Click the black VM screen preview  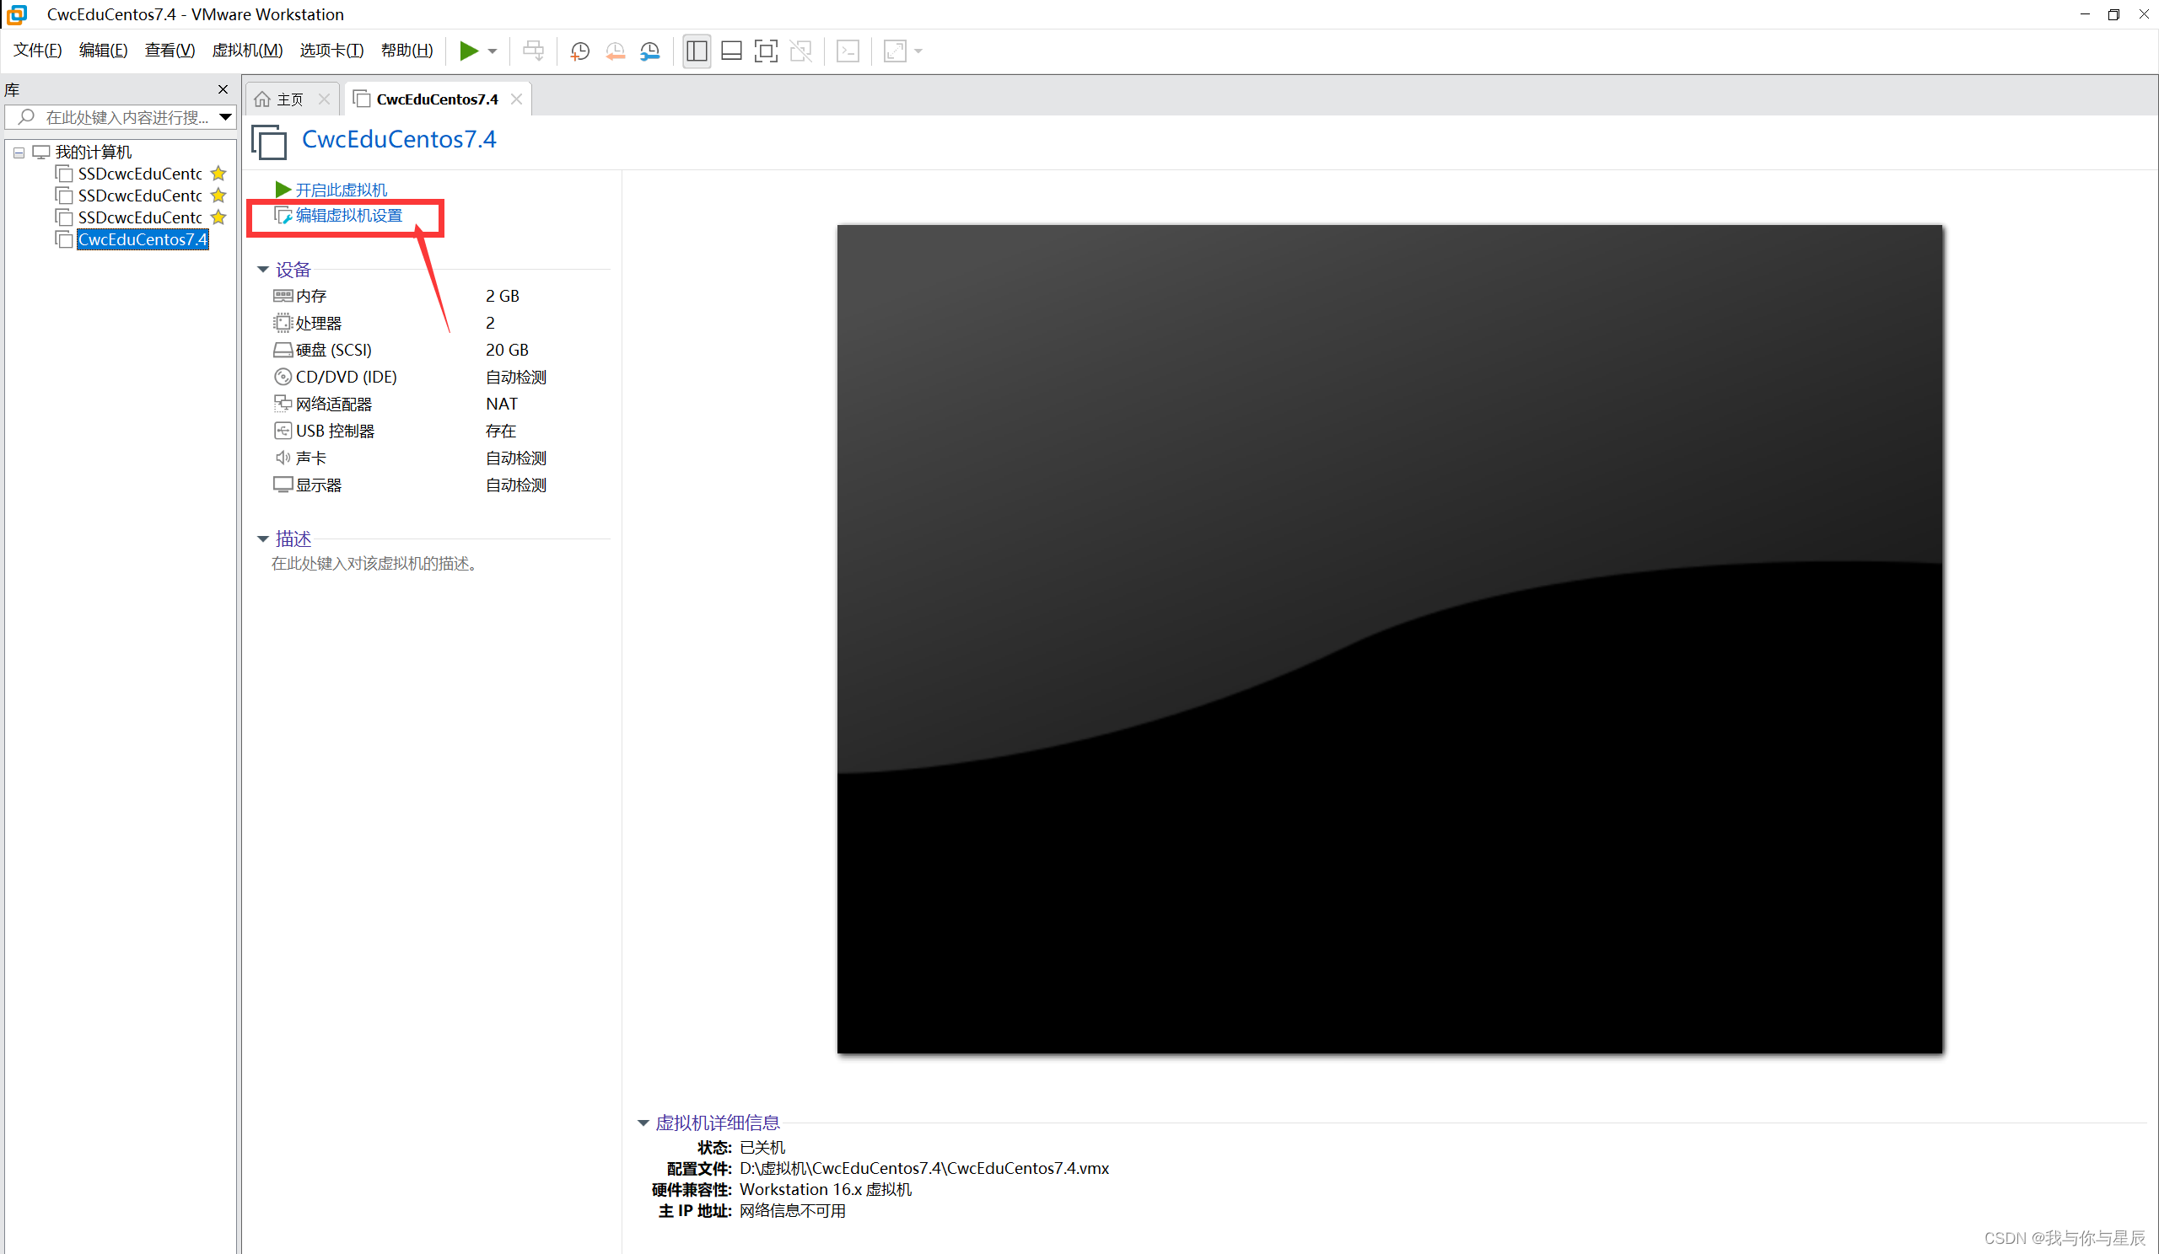pyautogui.click(x=1389, y=639)
